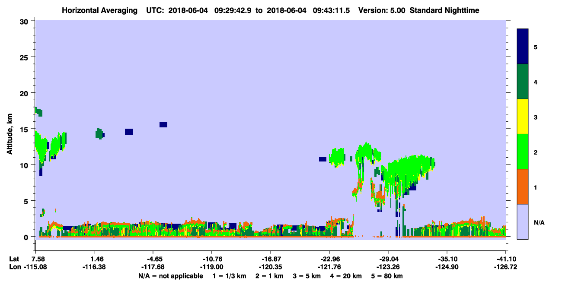Image resolution: width=562 pixels, height=288 pixels.
Task: Click the longitude value -117.68
Action: pos(153,267)
